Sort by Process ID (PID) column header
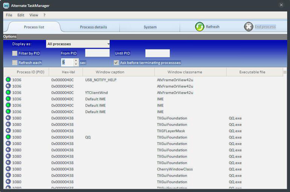Image resolution: width=290 pixels, height=192 pixels. [26, 72]
